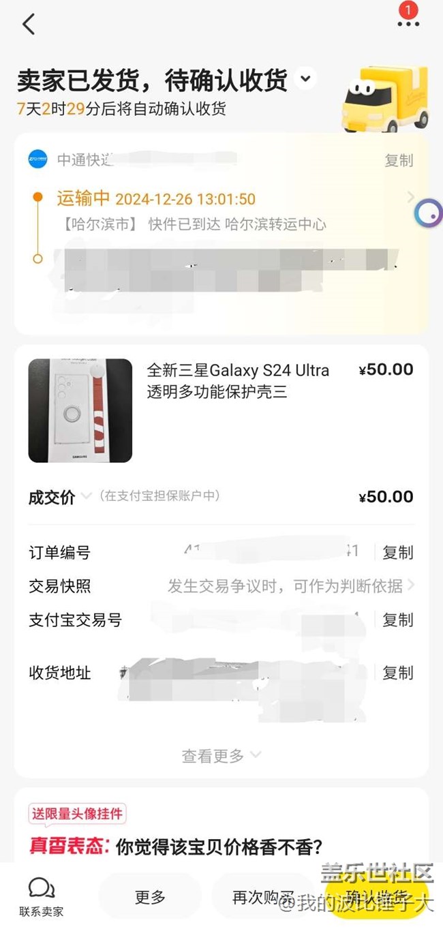
Task: Tap the 再次购买 button
Action: [263, 897]
